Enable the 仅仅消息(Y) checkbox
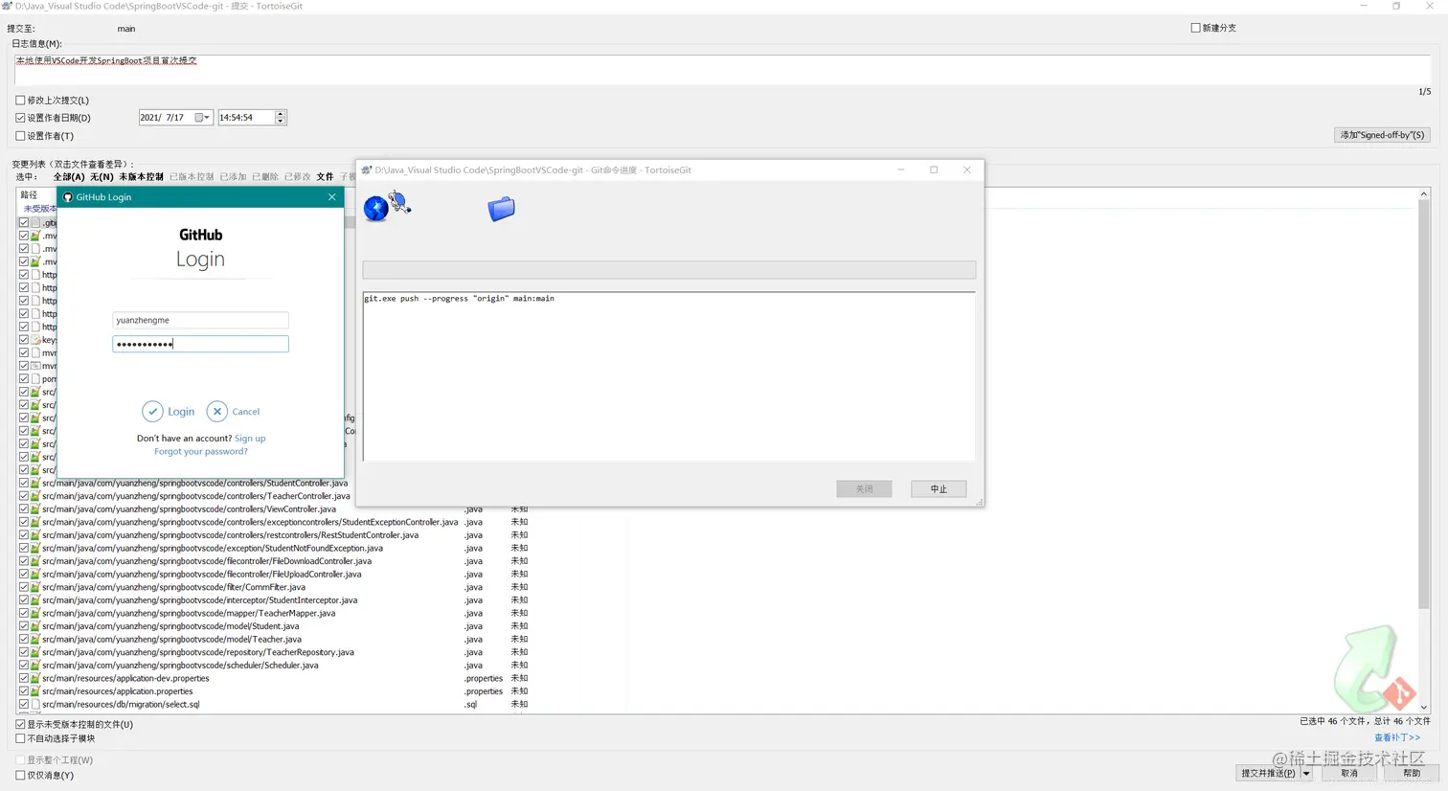 tap(20, 776)
